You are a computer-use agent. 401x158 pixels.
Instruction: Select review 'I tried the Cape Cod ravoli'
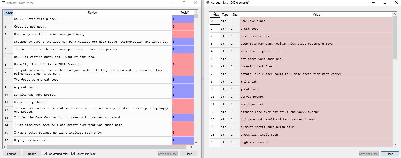click(x=93, y=118)
